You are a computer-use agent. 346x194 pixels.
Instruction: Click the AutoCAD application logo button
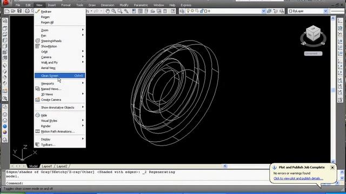coord(5,3)
